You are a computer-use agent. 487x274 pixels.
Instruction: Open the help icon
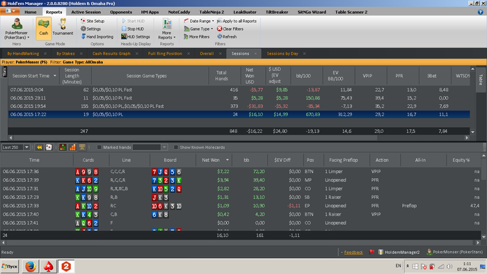[480, 12]
